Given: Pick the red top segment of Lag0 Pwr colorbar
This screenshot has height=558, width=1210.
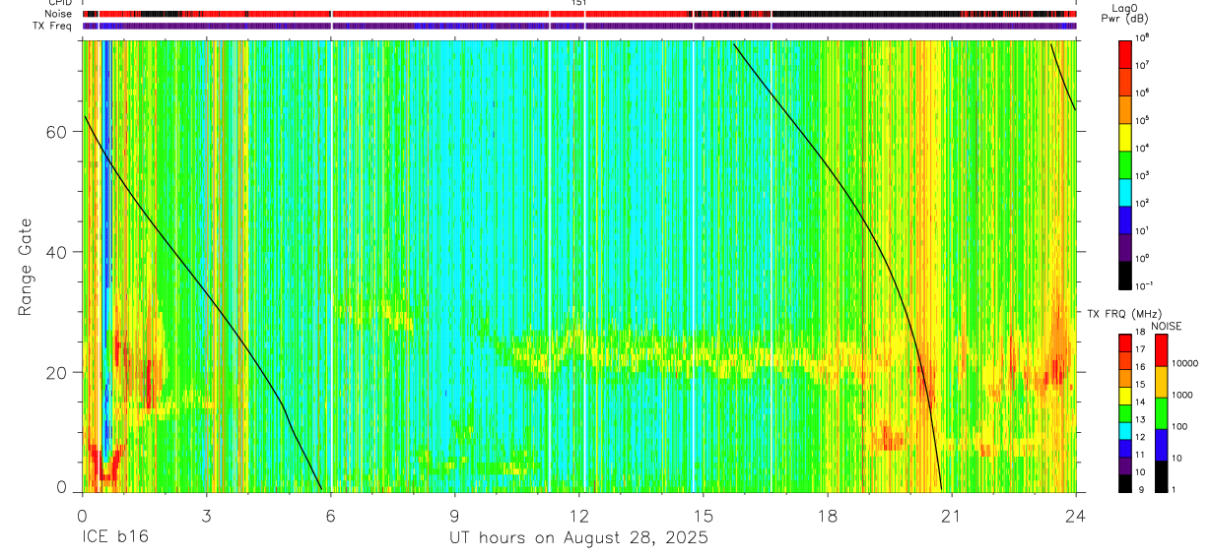Looking at the screenshot, I should coord(1125,53).
